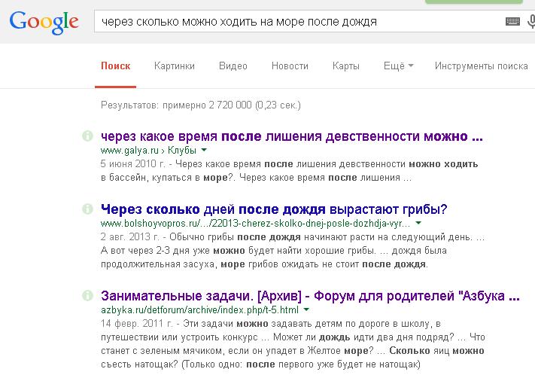The height and width of the screenshot is (375, 535).
Task: Open the Новости tab
Action: click(290, 66)
